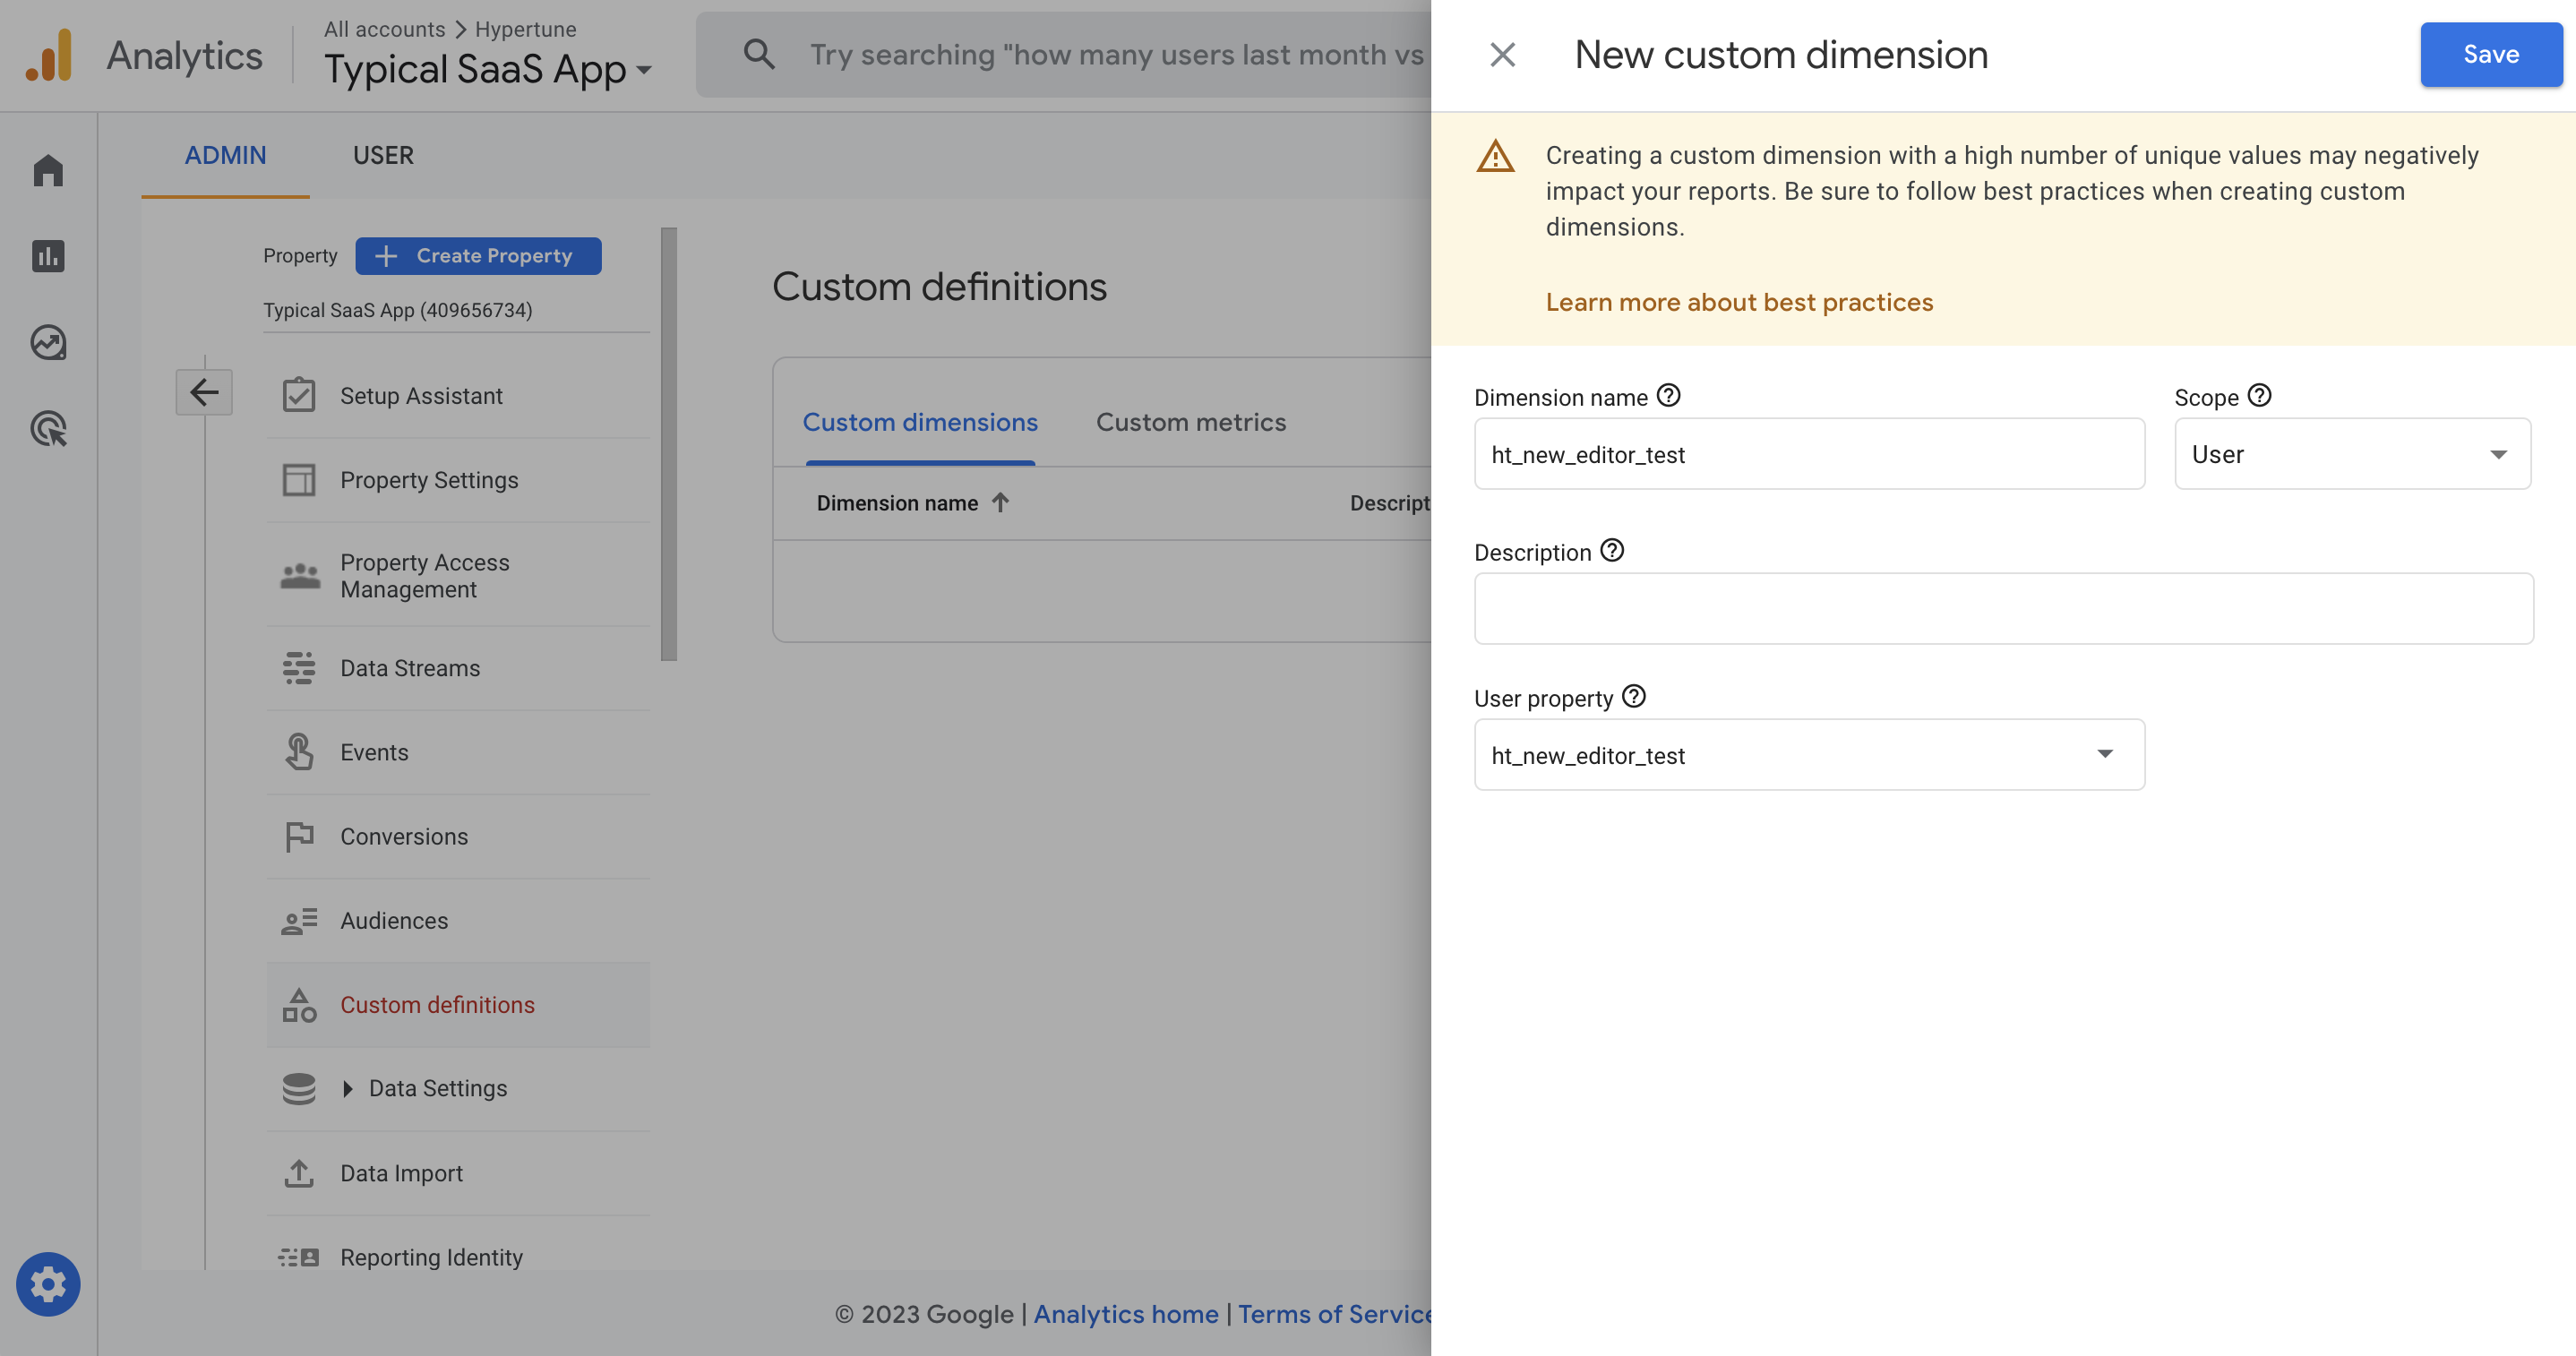This screenshot has width=2576, height=1356.
Task: Open the Reports bar chart icon
Action: tap(48, 256)
